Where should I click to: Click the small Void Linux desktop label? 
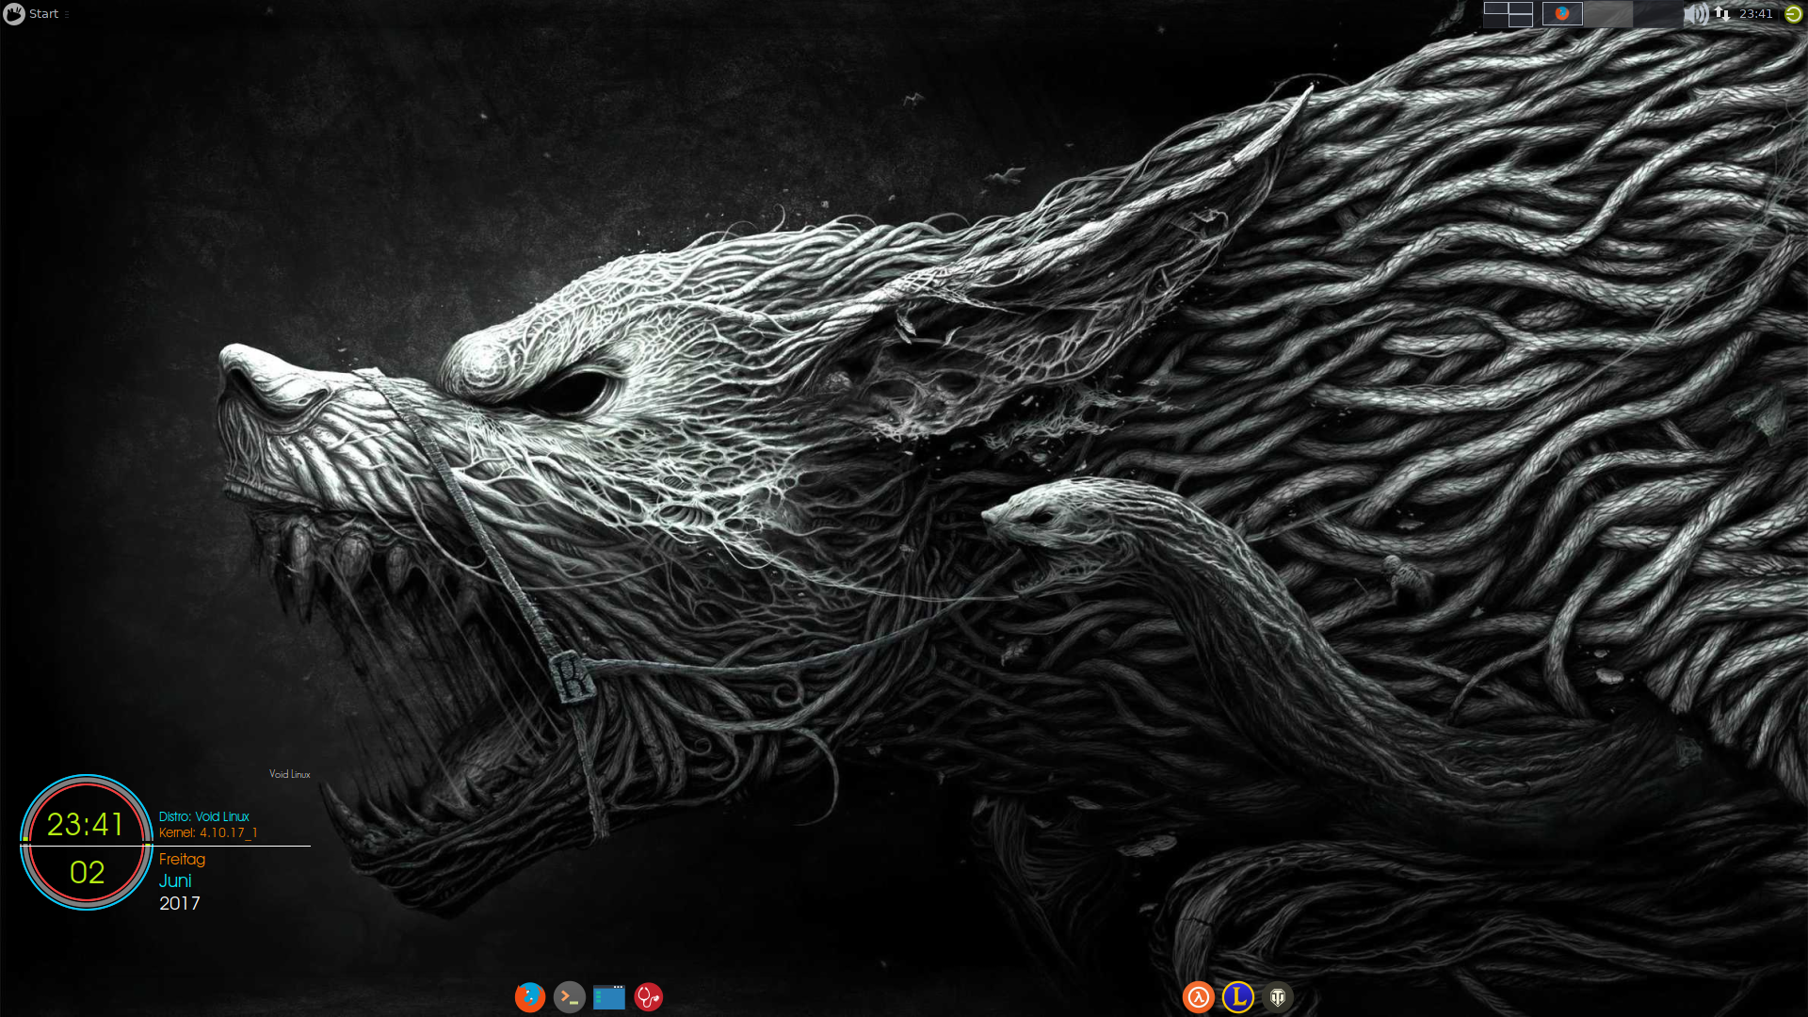[x=289, y=774]
